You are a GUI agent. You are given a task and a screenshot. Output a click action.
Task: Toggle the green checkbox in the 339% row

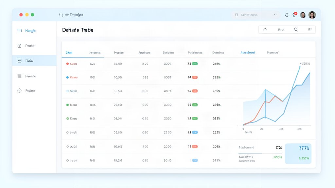tap(67, 118)
